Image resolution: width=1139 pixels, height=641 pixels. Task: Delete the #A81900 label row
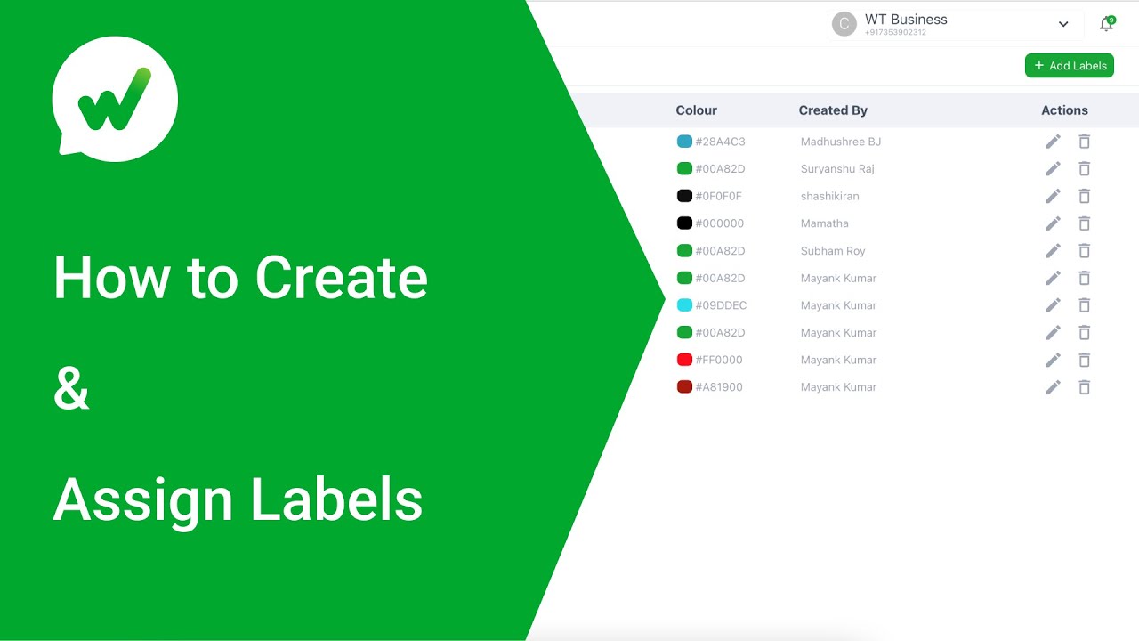pos(1084,387)
